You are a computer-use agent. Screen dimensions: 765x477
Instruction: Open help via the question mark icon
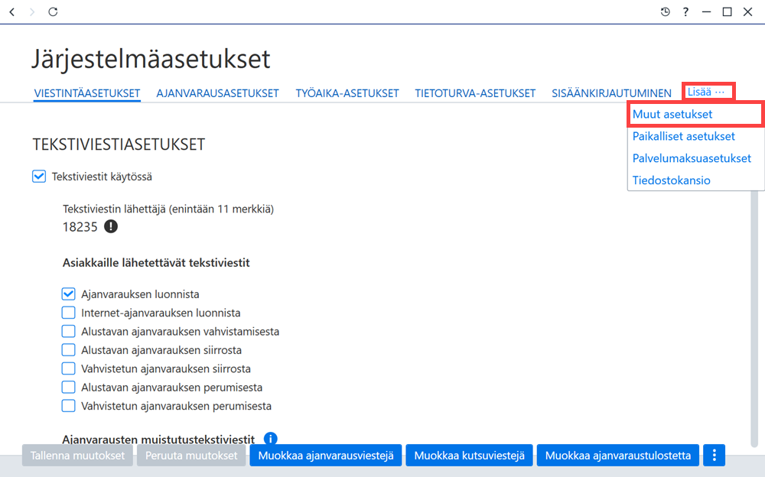685,11
